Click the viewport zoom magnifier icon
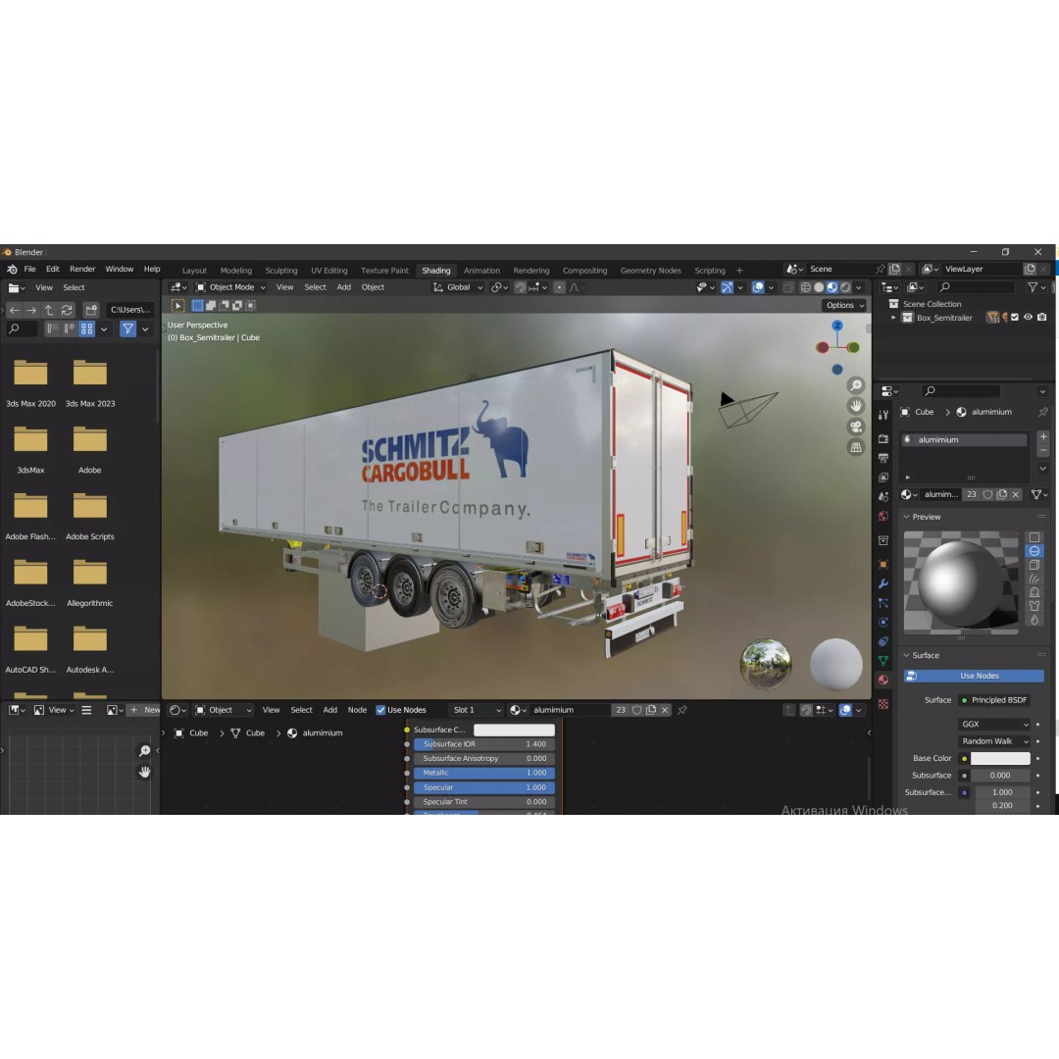 [856, 385]
